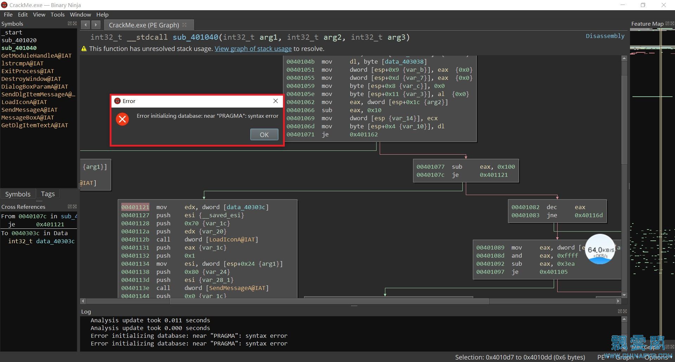
Task: Close the Log panel
Action: [625, 311]
